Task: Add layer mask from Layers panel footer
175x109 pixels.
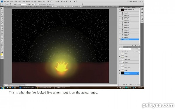Action: click(129, 85)
